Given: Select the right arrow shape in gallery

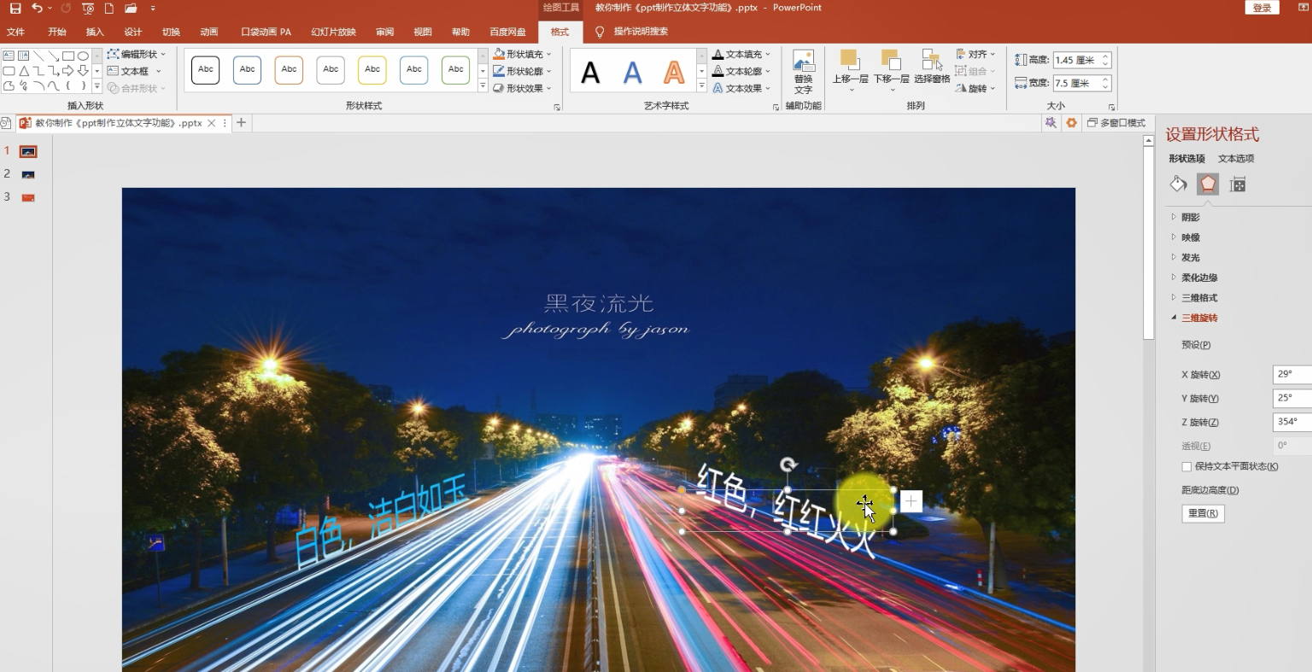Looking at the screenshot, I should 68,71.
